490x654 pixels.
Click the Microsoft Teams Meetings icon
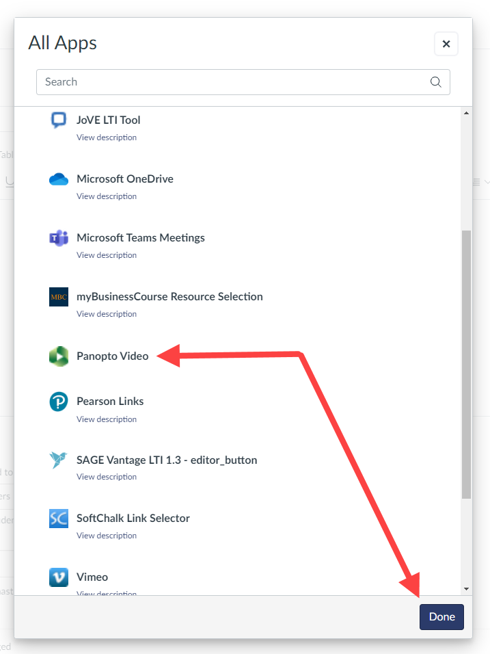pyautogui.click(x=59, y=238)
